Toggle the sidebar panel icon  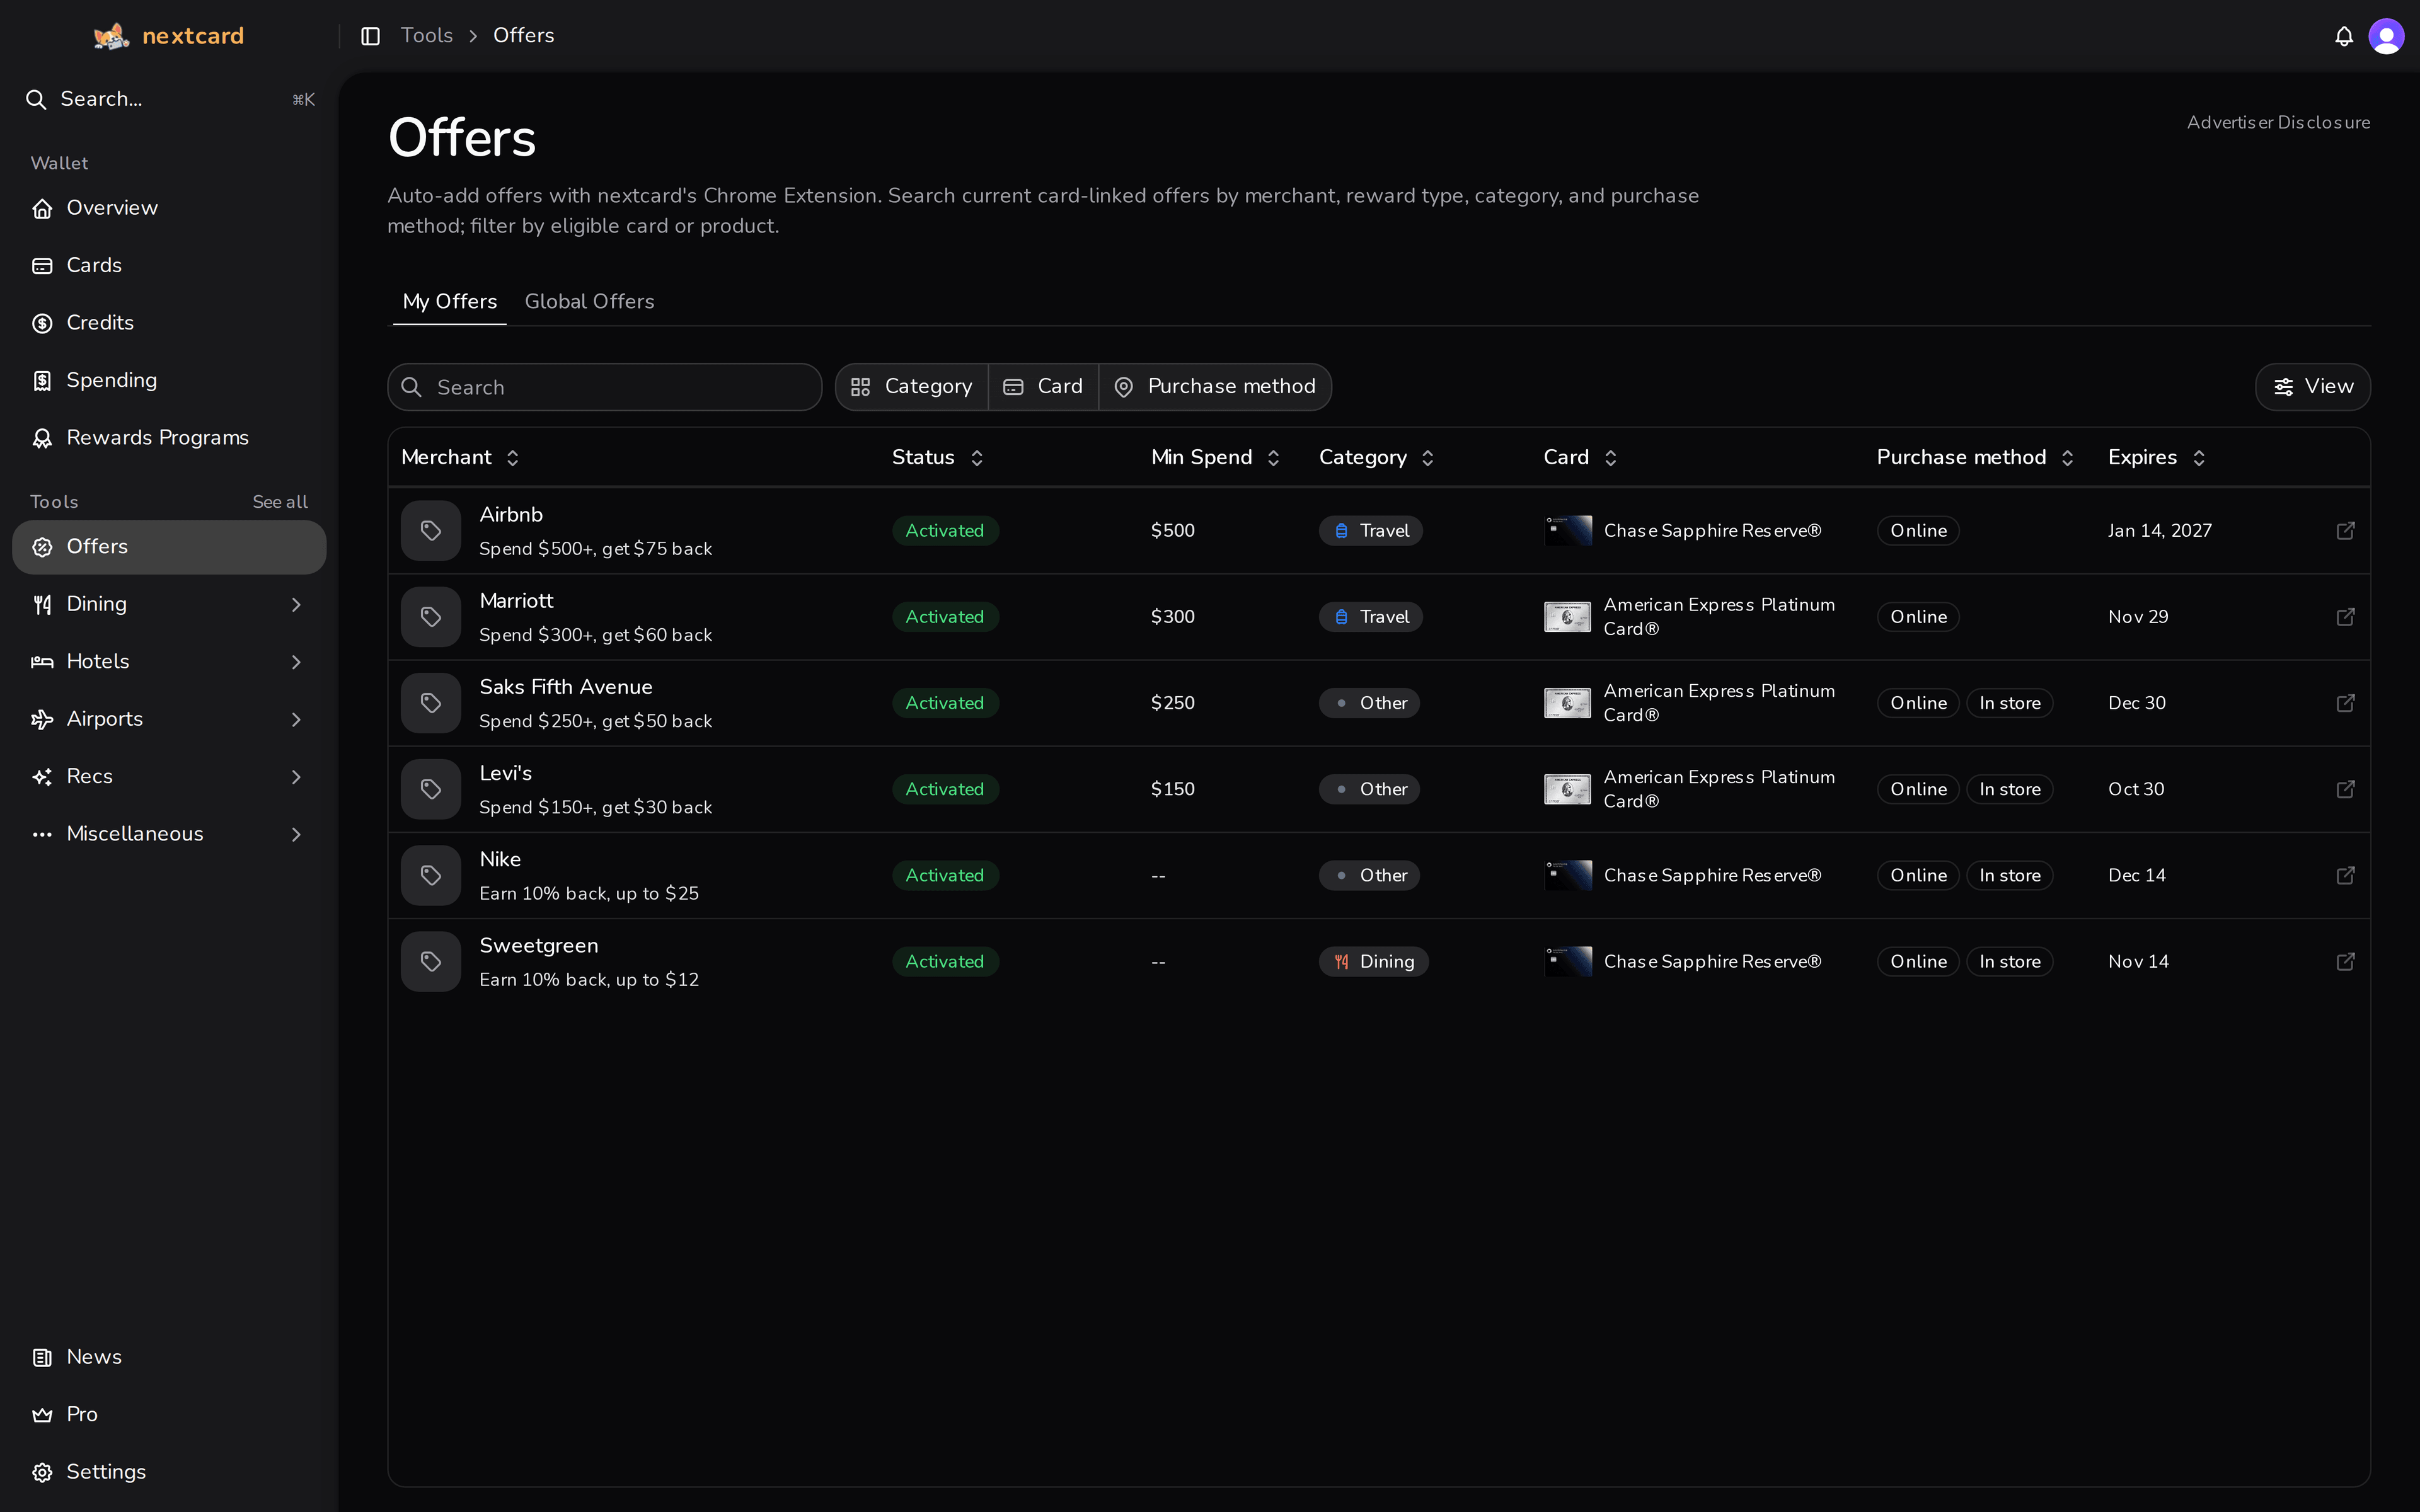tap(370, 36)
